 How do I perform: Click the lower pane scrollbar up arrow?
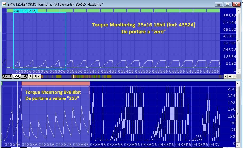click(x=238, y=84)
